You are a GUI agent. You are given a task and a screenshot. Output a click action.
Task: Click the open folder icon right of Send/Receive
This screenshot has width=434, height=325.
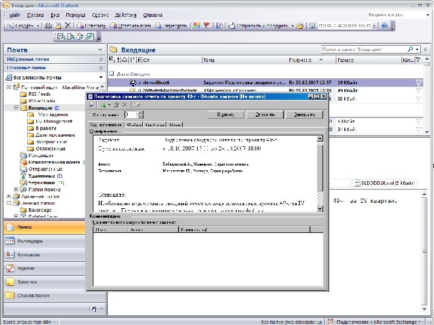pyautogui.click(x=300, y=26)
